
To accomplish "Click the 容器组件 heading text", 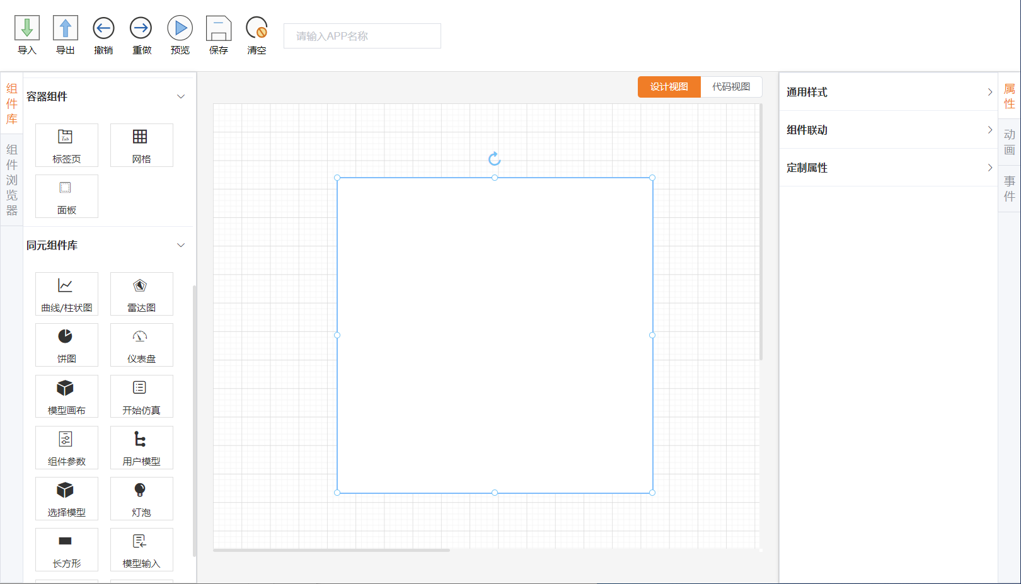I will coord(47,96).
